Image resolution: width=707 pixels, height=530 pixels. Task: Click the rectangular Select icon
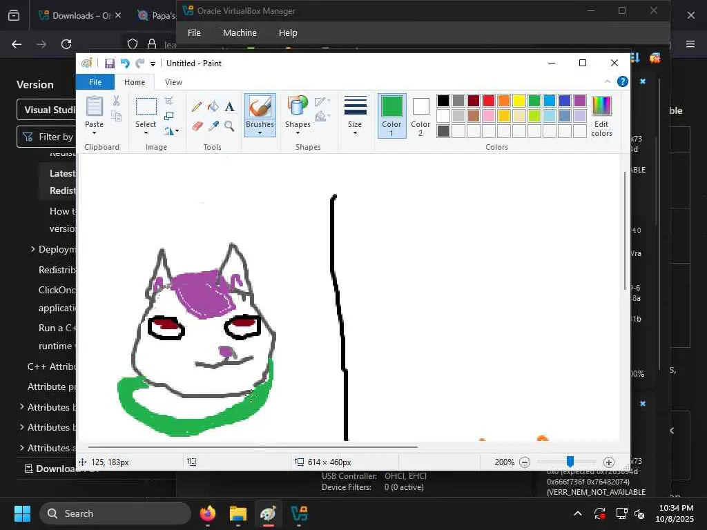click(x=146, y=107)
